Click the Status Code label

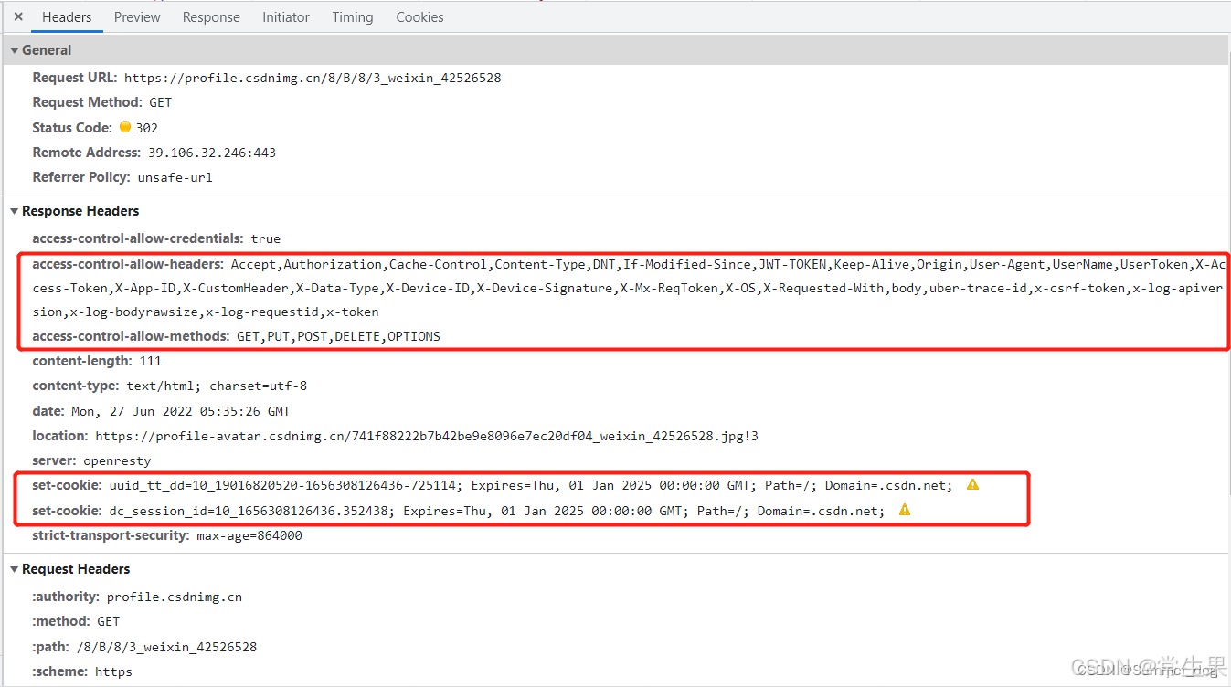pyautogui.click(x=72, y=128)
